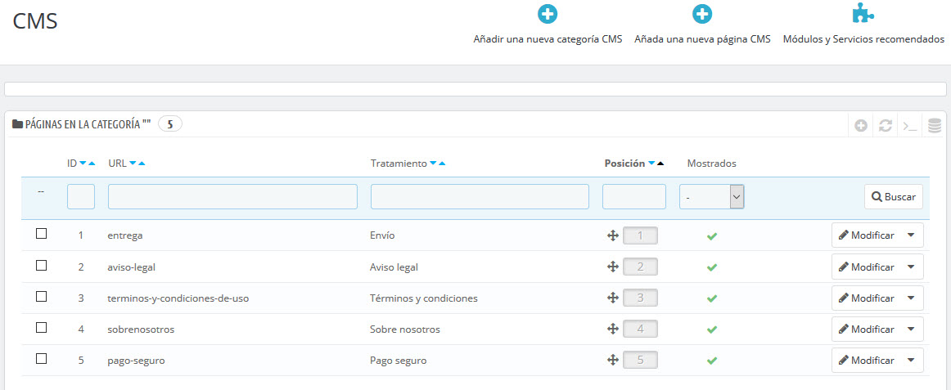Click the page count badge showing 5
Screen dimensions: 951x390
[x=170, y=125]
